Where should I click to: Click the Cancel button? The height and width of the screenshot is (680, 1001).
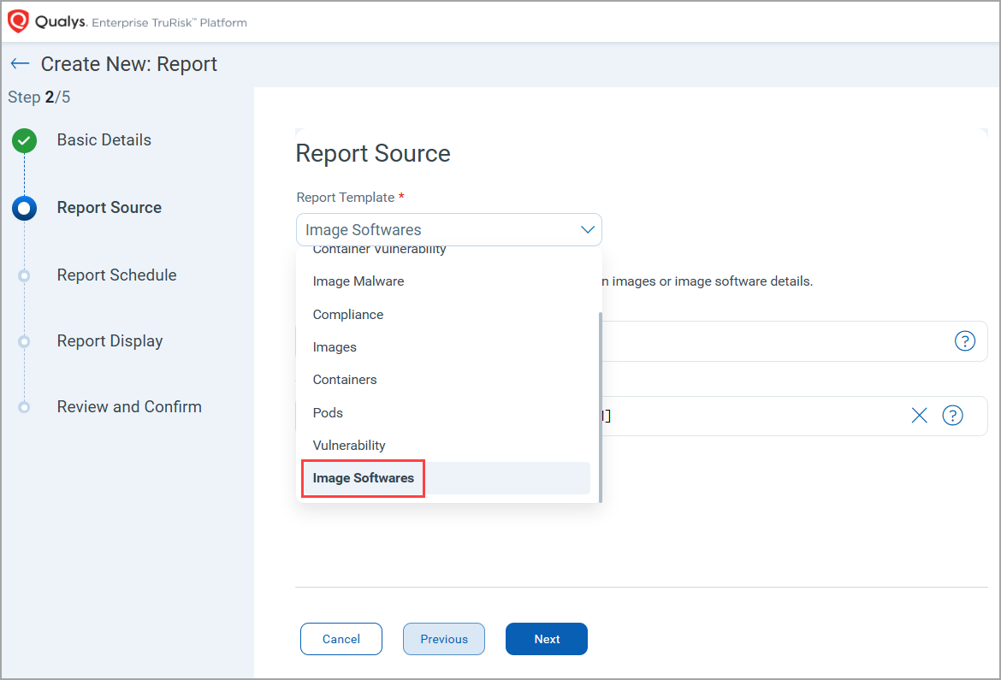[x=341, y=639]
